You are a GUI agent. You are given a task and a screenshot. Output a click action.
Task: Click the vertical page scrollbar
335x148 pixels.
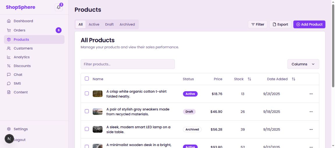click(333, 46)
